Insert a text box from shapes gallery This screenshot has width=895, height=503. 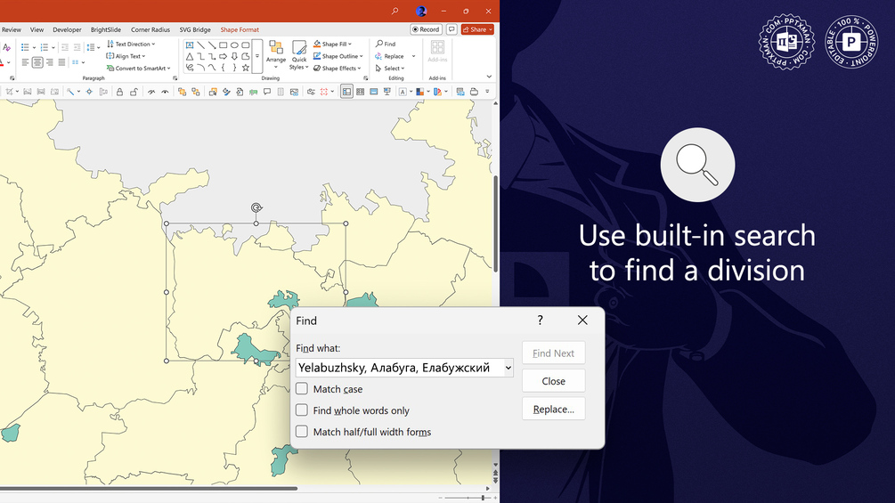click(x=190, y=45)
